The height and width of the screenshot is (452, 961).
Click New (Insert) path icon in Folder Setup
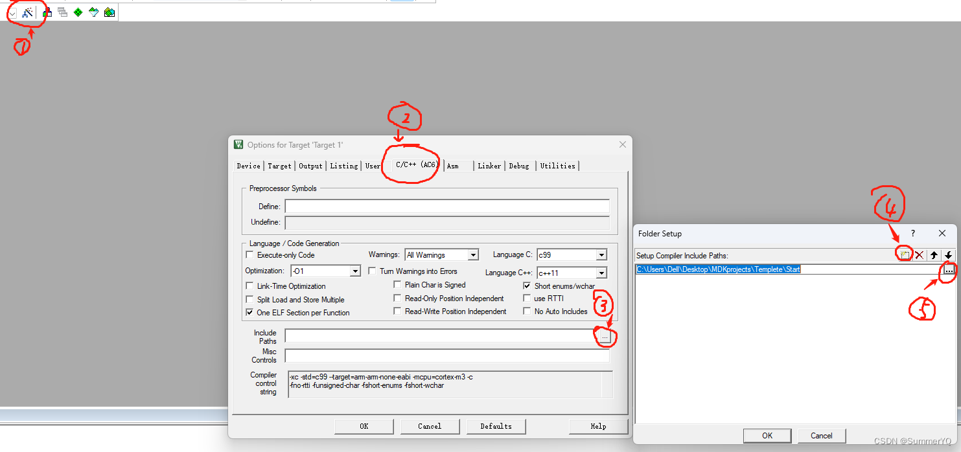coord(905,255)
